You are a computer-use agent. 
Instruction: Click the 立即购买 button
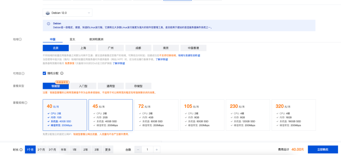click(323, 149)
